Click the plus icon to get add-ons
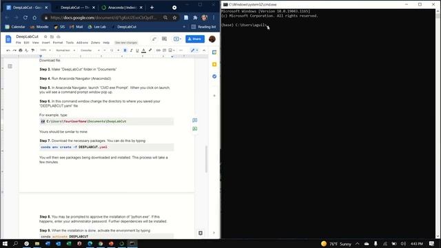 tap(214, 96)
